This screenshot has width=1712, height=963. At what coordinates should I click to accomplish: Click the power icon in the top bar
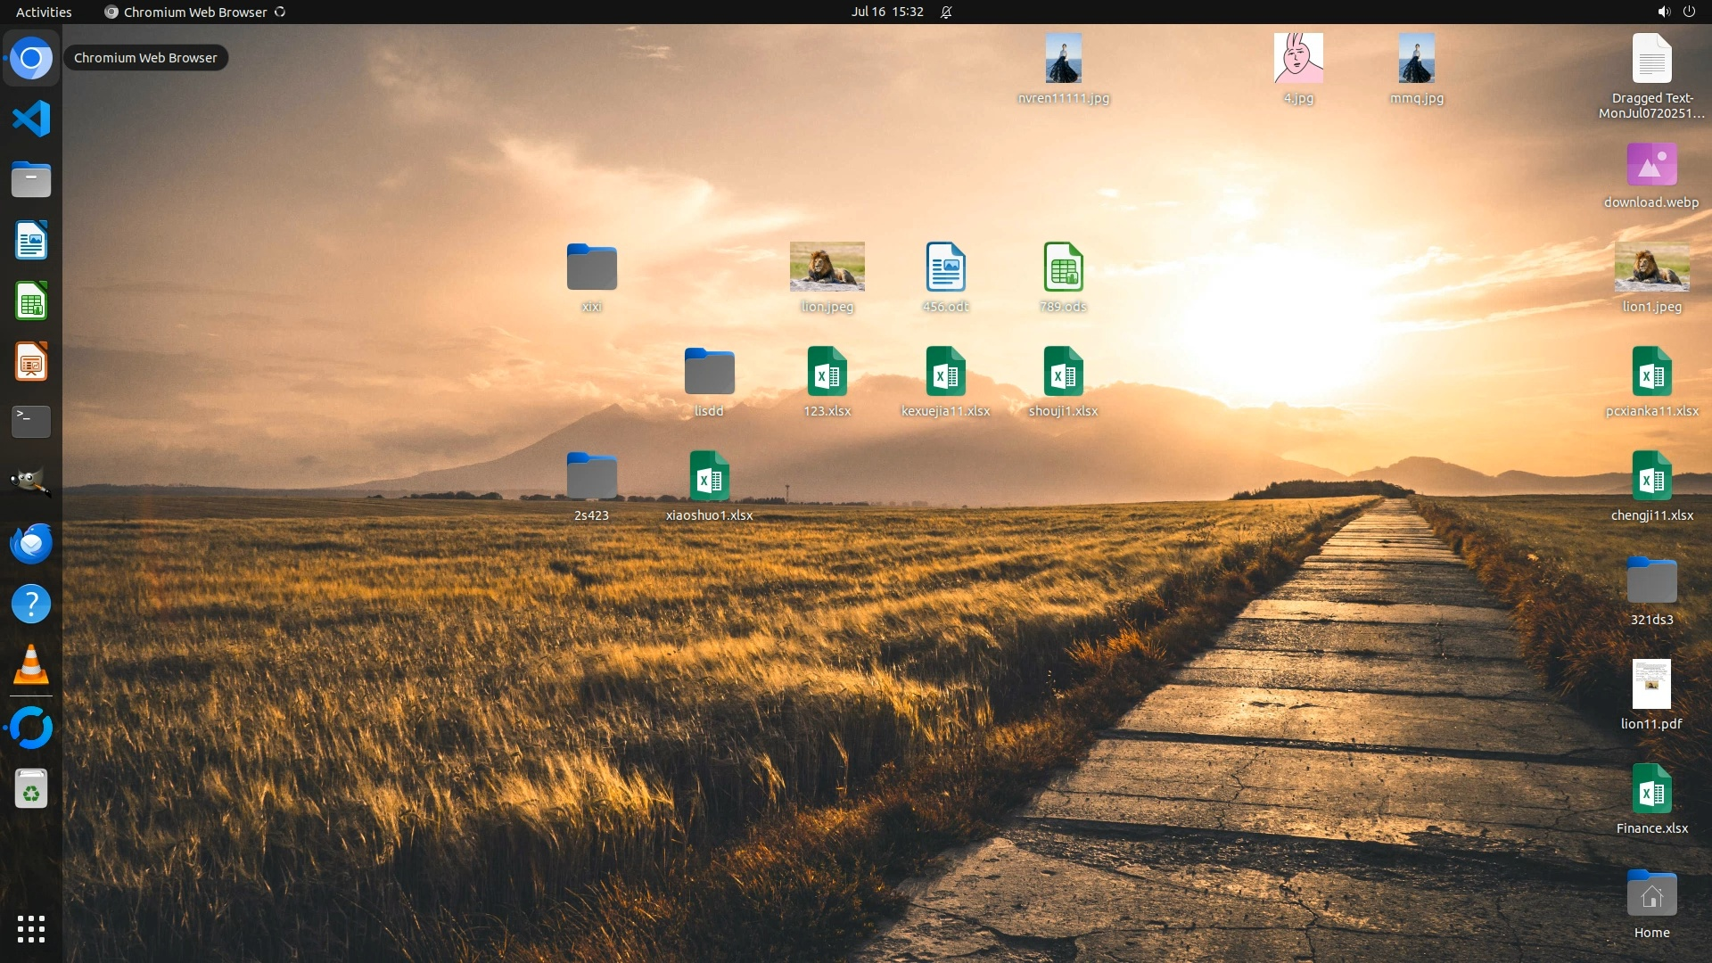[1689, 12]
